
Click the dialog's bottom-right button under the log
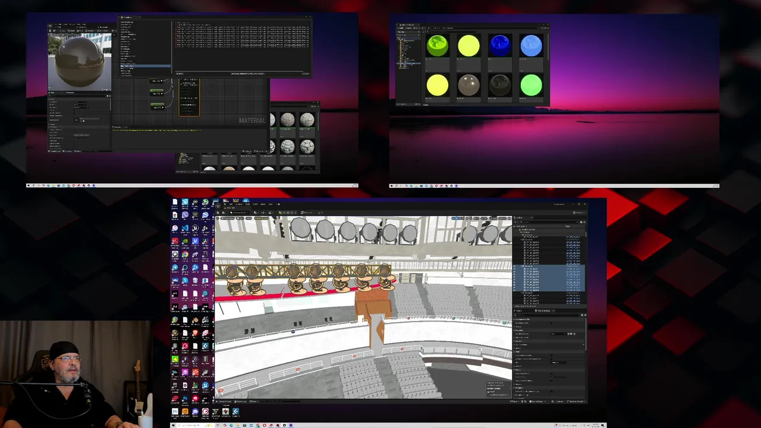pos(306,74)
